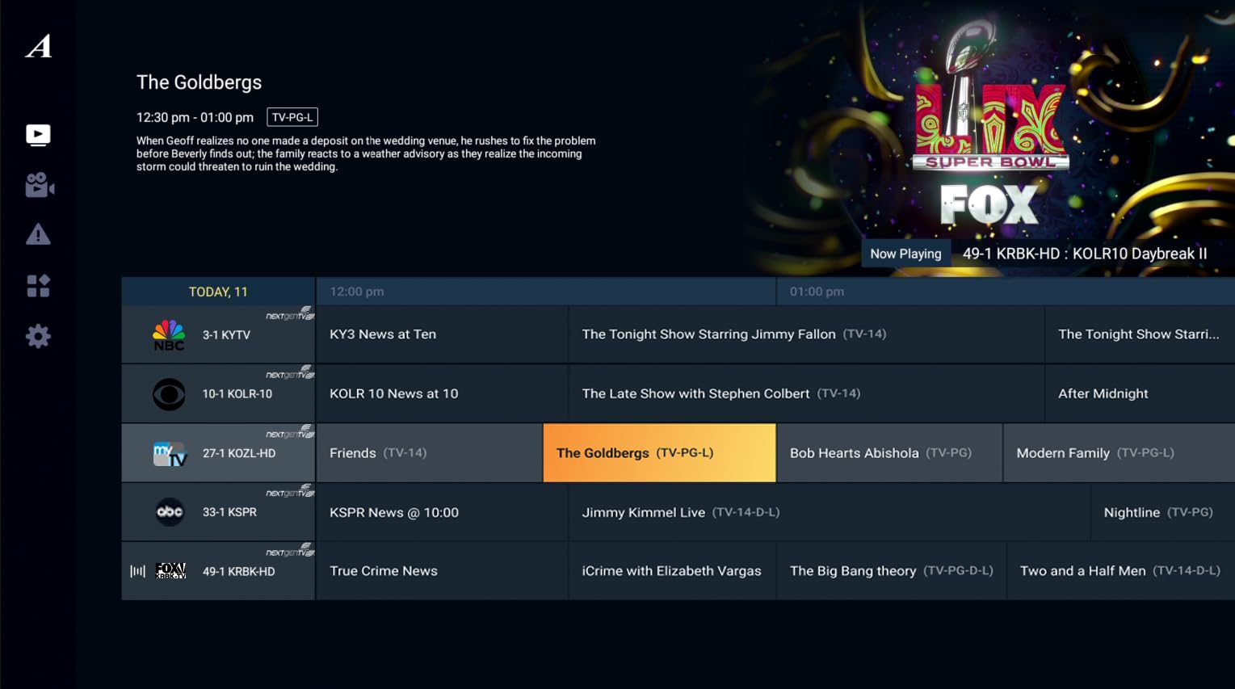This screenshot has height=689, width=1235.
Task: Open Settings with the gear icon
Action: click(x=37, y=336)
